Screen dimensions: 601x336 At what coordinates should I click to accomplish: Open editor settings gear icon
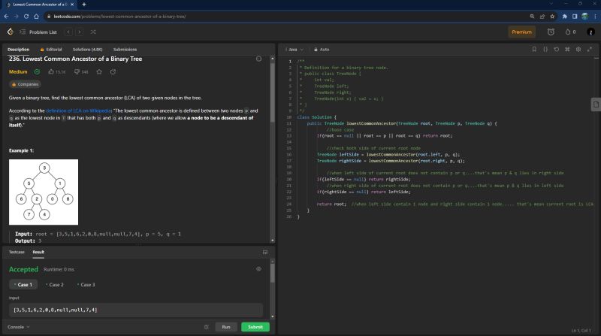point(578,49)
